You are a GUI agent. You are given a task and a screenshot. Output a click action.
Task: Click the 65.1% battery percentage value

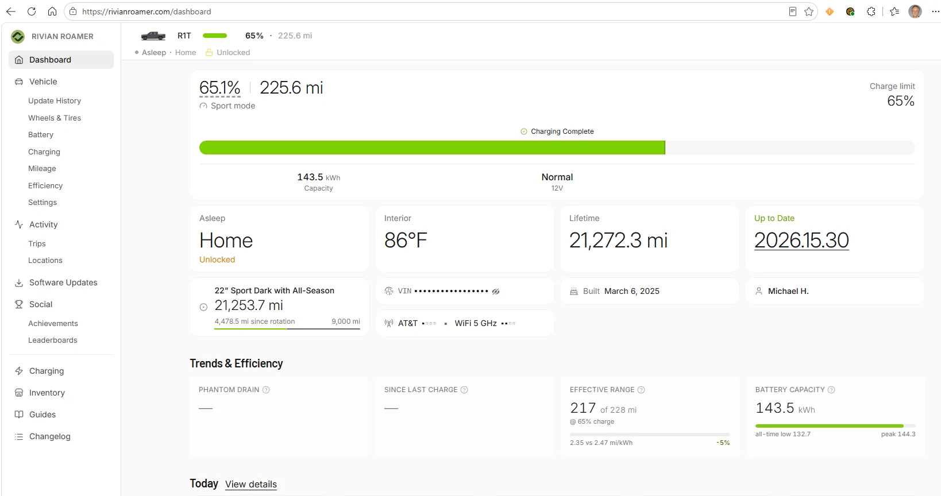(x=220, y=88)
